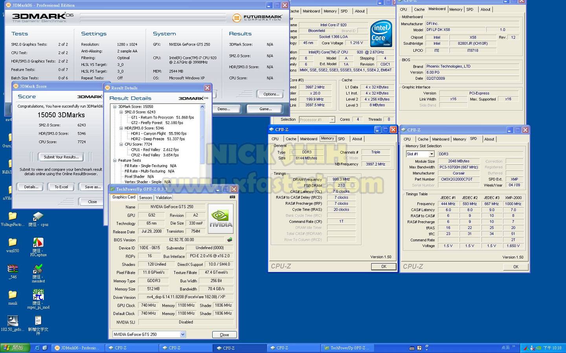
Task: Collapse the CPU Score tree node
Action: [121, 144]
